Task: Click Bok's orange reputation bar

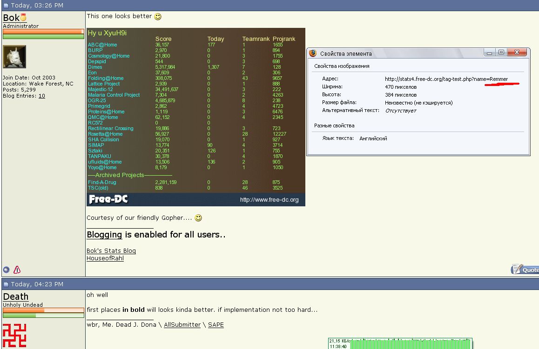Action: pyautogui.click(x=43, y=32)
